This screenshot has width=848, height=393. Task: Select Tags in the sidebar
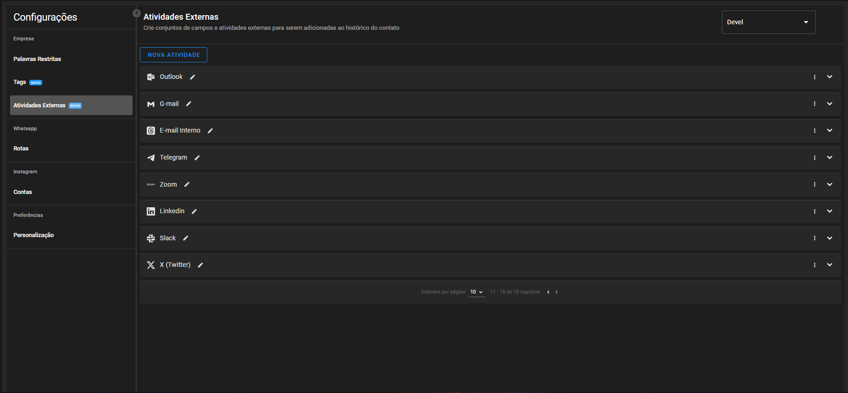click(x=20, y=82)
